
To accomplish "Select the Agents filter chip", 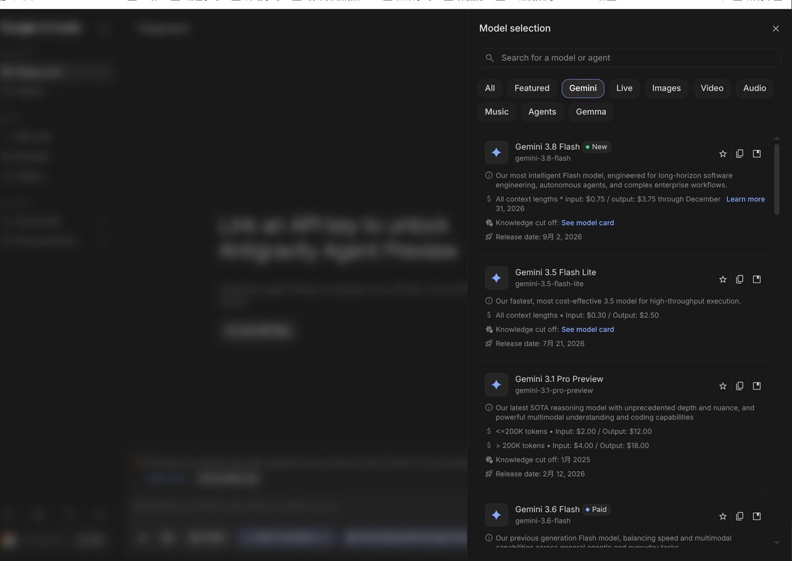I will click(x=542, y=112).
